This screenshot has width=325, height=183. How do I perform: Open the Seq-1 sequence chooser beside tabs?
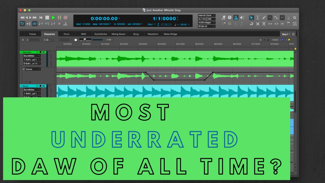(286, 34)
